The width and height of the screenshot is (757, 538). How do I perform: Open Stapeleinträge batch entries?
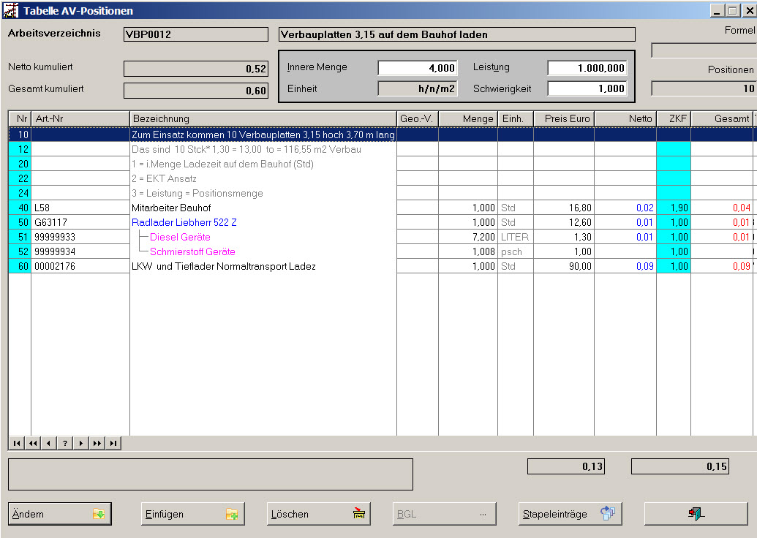(570, 514)
